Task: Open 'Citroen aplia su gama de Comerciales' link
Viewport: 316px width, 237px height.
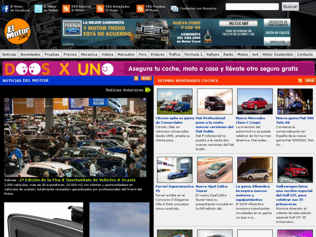Action: (175, 120)
